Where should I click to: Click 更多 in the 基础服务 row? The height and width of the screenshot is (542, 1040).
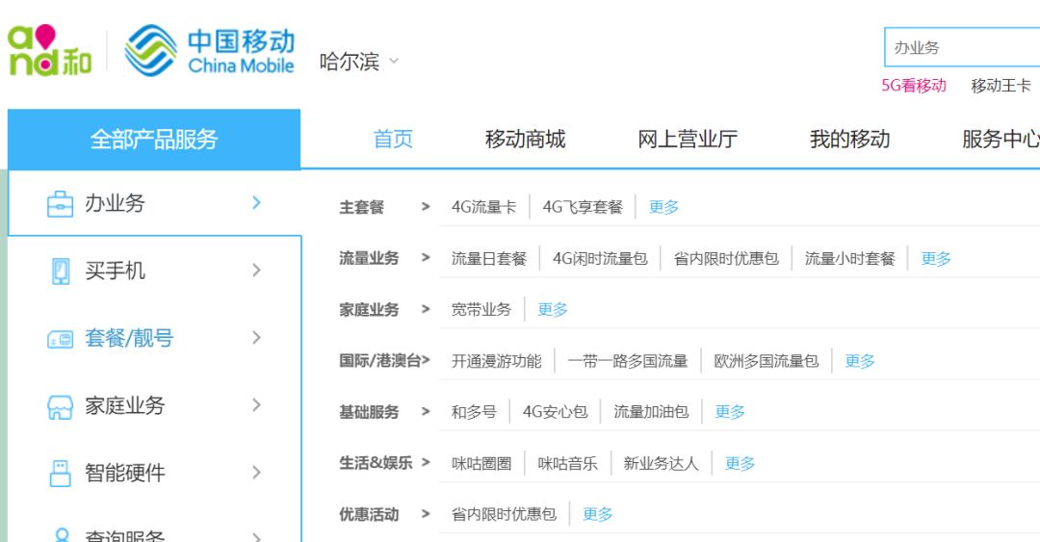click(x=730, y=412)
